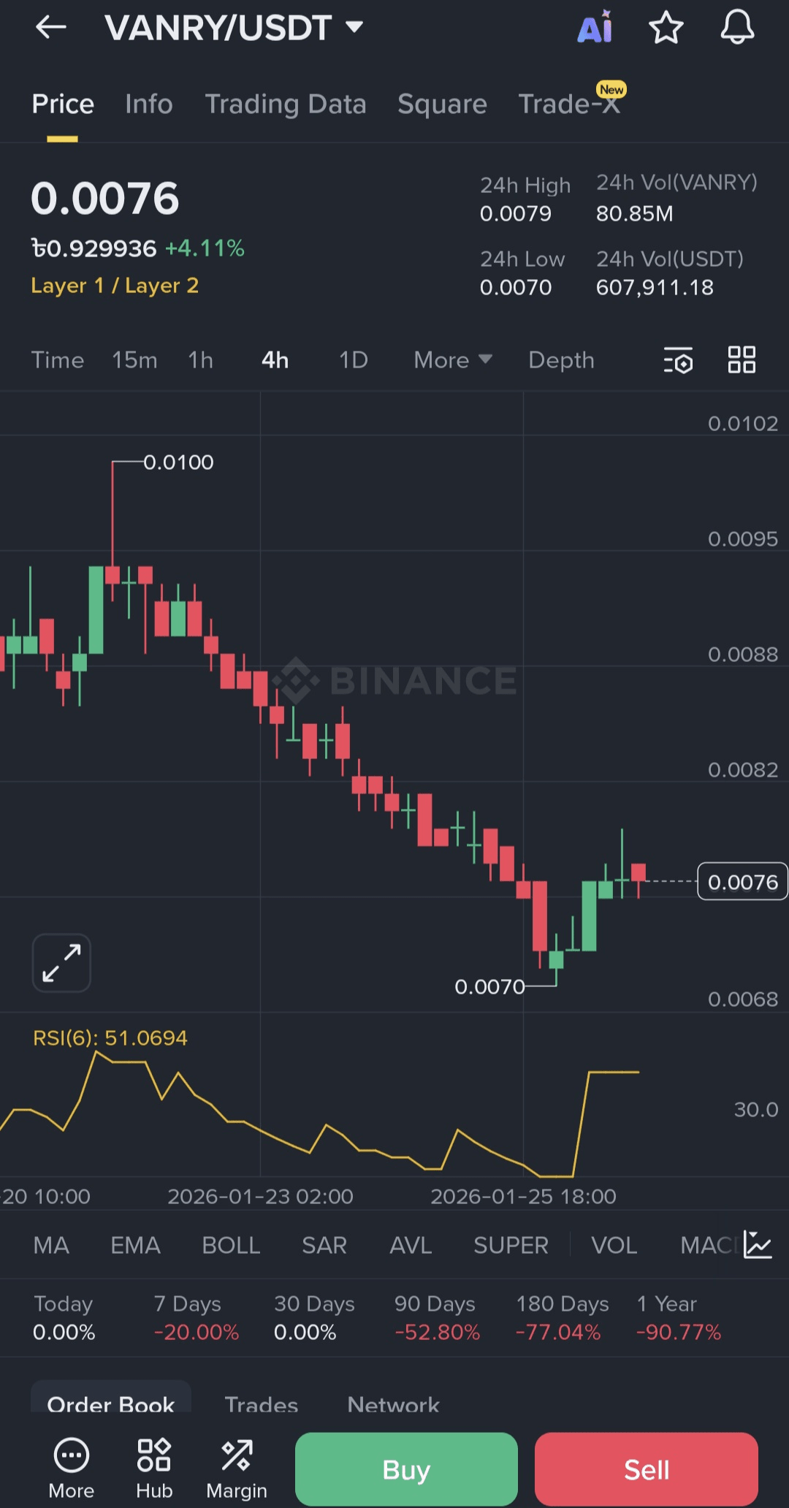The height and width of the screenshot is (1508, 789).
Task: Set a price alert with the bell icon
Action: tap(737, 27)
